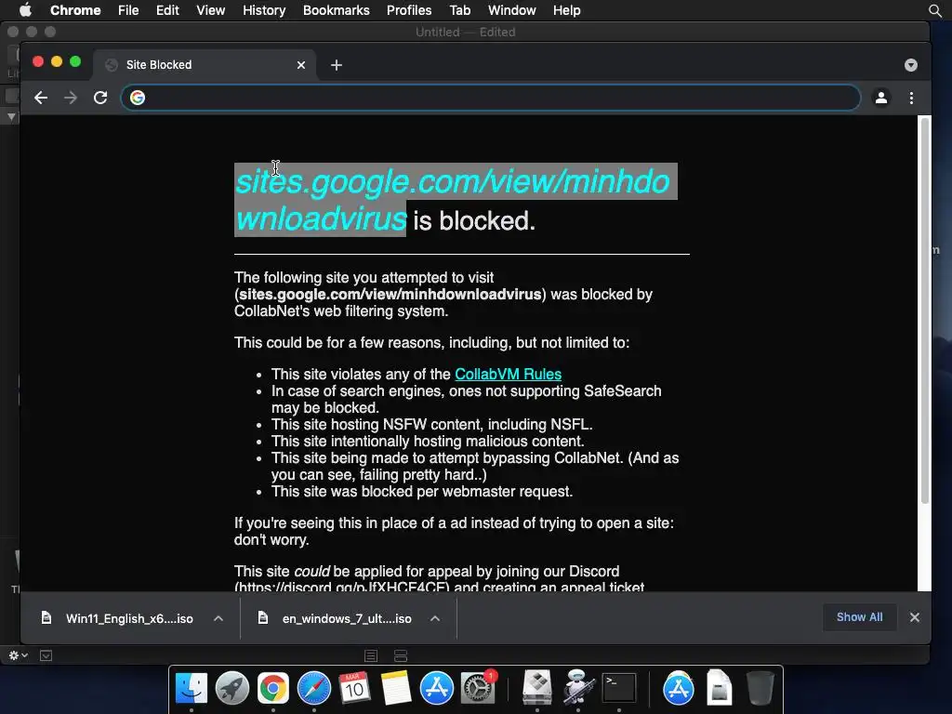Open the File menu
Screen dimensions: 952x714
pos(128,10)
